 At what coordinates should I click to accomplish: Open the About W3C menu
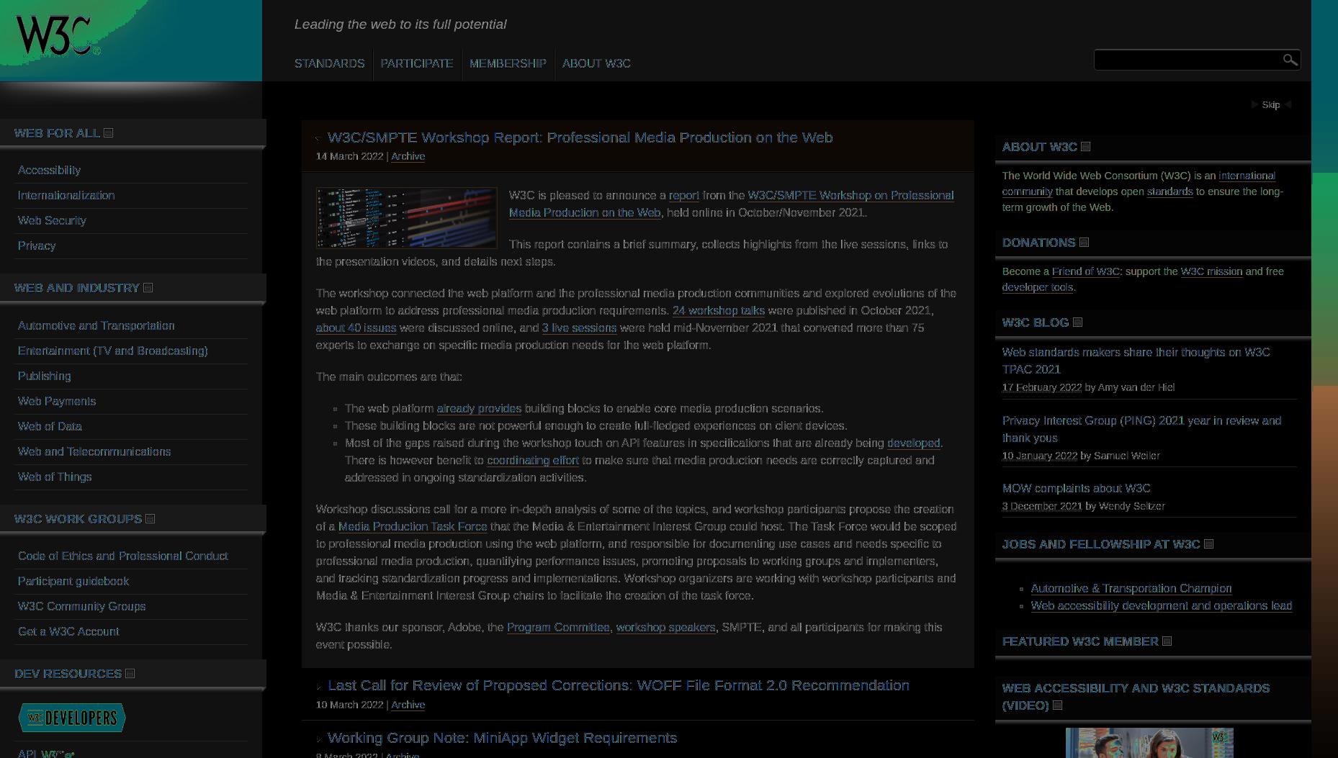click(x=596, y=63)
